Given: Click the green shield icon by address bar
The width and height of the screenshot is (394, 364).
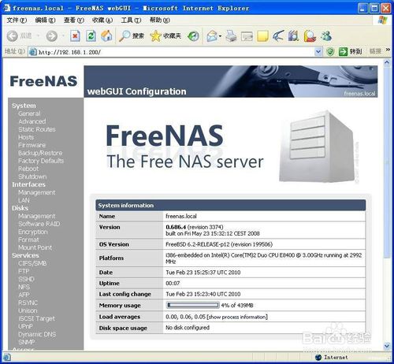Looking at the screenshot, I should tap(330, 51).
